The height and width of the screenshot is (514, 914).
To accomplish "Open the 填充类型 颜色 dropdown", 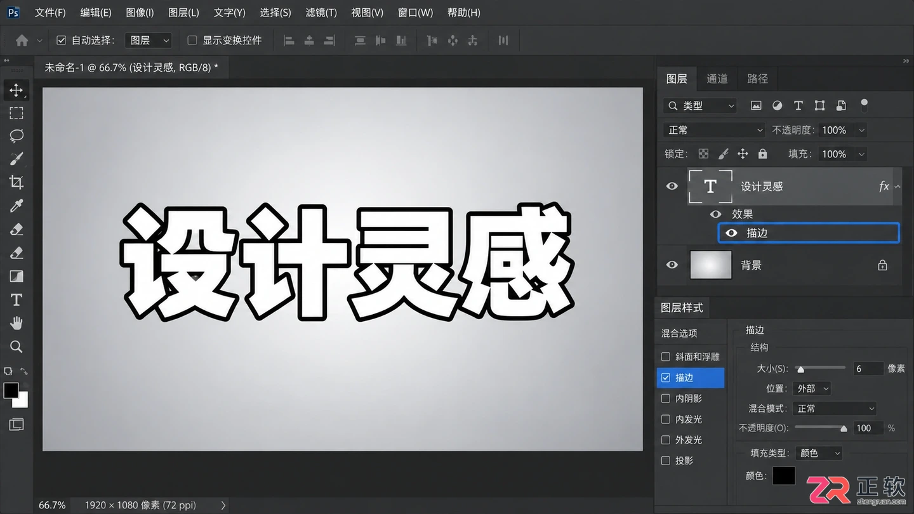I will point(819,453).
